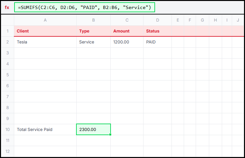Viewport: 245px width, 158px height.
Task: Select column A header
Action: click(45, 20)
